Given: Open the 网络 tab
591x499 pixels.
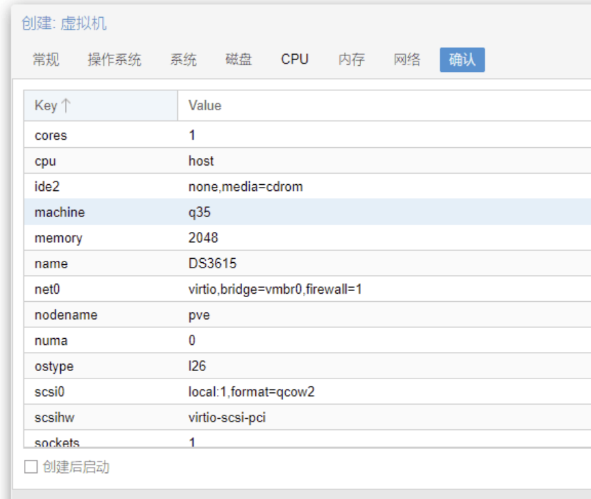Looking at the screenshot, I should pos(407,60).
